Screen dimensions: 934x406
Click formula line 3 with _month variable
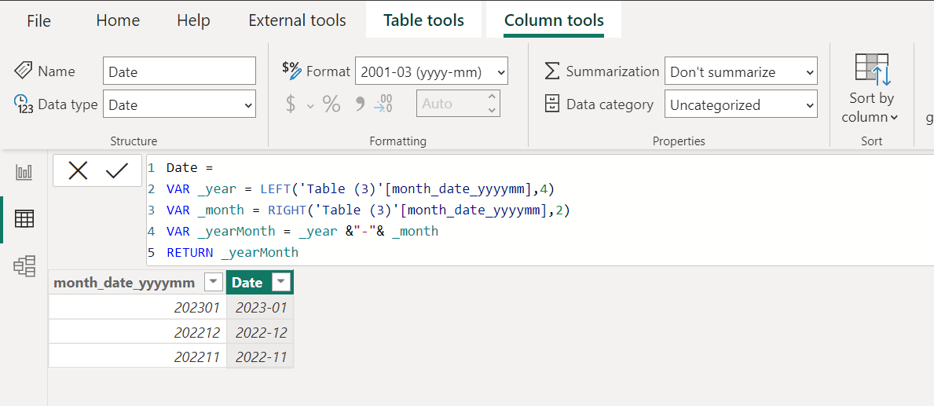point(368,210)
